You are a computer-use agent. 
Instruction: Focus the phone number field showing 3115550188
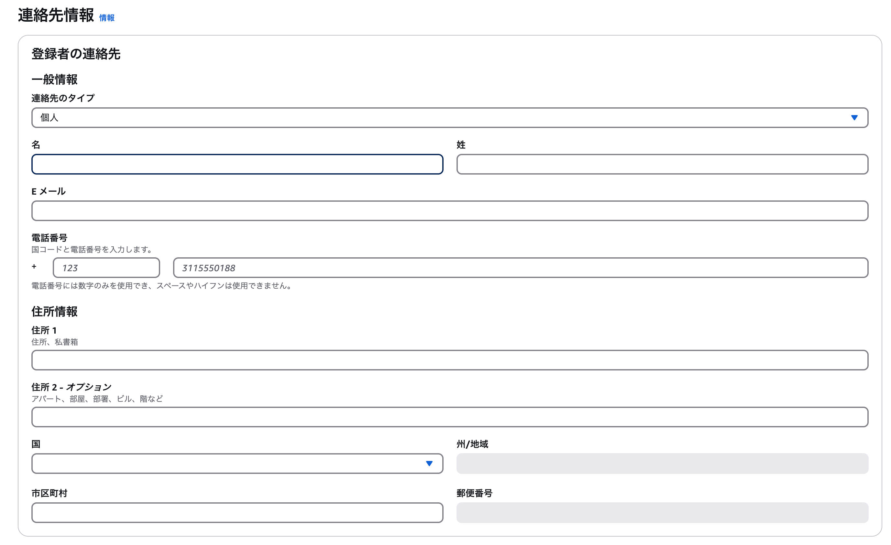pos(520,268)
